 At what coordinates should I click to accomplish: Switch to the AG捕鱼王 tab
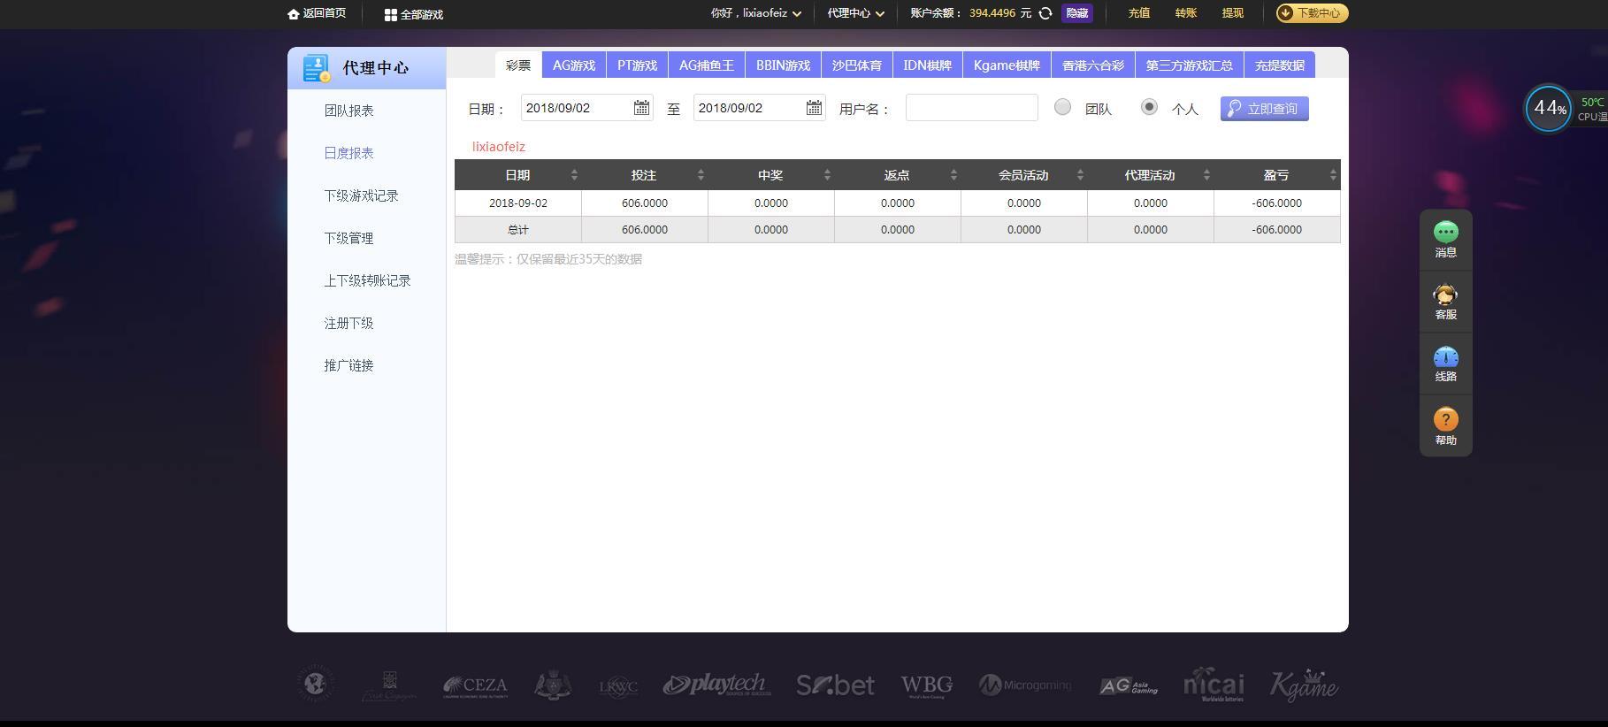(x=707, y=65)
